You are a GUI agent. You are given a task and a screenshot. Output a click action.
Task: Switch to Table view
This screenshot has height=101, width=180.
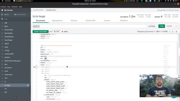tap(65, 31)
